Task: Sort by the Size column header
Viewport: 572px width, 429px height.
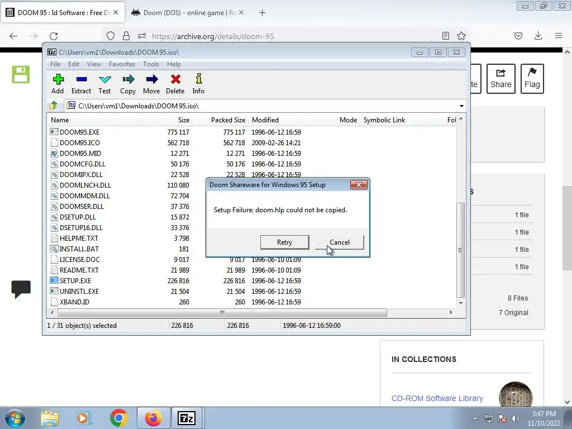Action: (165, 120)
